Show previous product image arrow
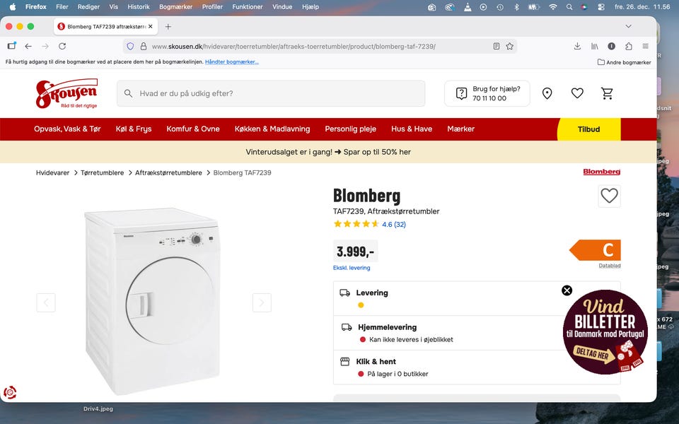Image resolution: width=679 pixels, height=424 pixels. coord(46,302)
